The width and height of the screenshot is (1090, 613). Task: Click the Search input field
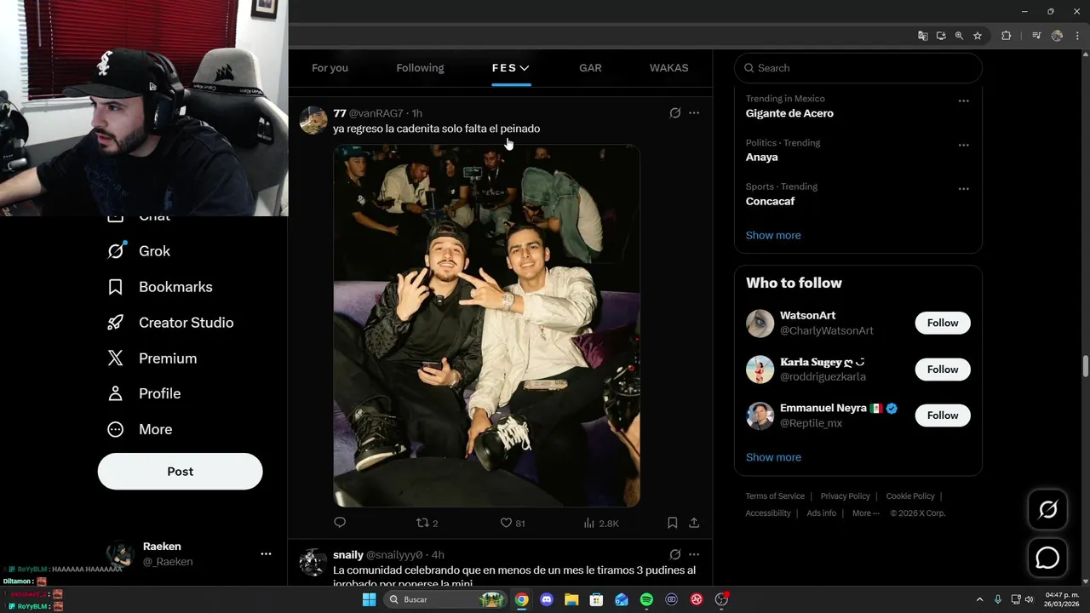click(x=858, y=68)
